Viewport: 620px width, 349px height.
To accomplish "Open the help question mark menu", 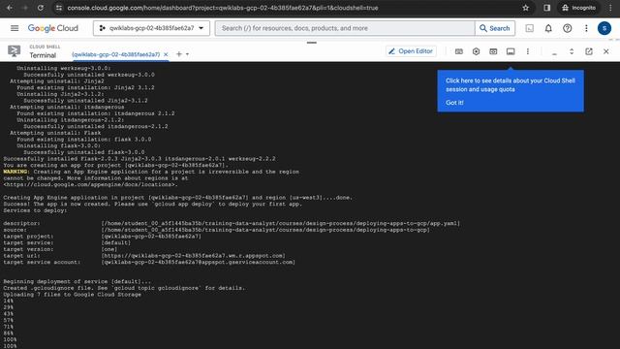I will (568, 28).
